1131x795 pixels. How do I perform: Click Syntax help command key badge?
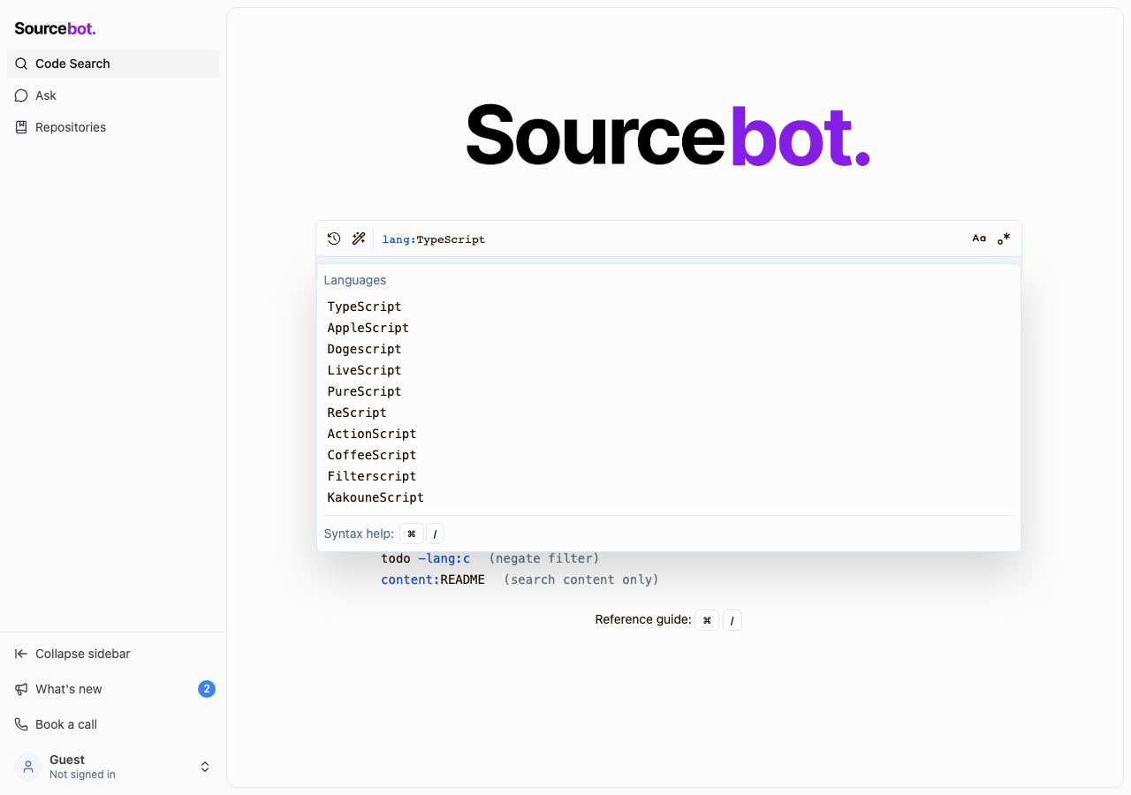point(412,534)
